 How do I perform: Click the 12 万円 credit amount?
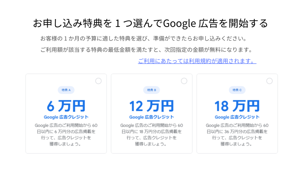tap(151, 106)
